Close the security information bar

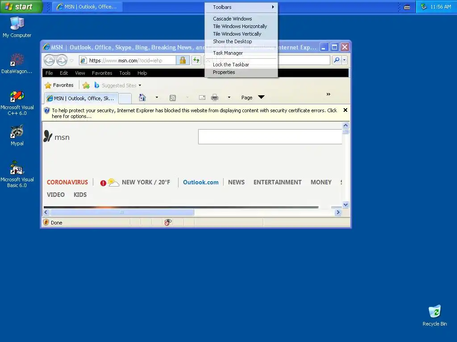pos(345,110)
